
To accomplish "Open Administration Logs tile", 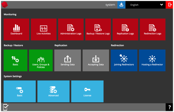I will point(71,29).
